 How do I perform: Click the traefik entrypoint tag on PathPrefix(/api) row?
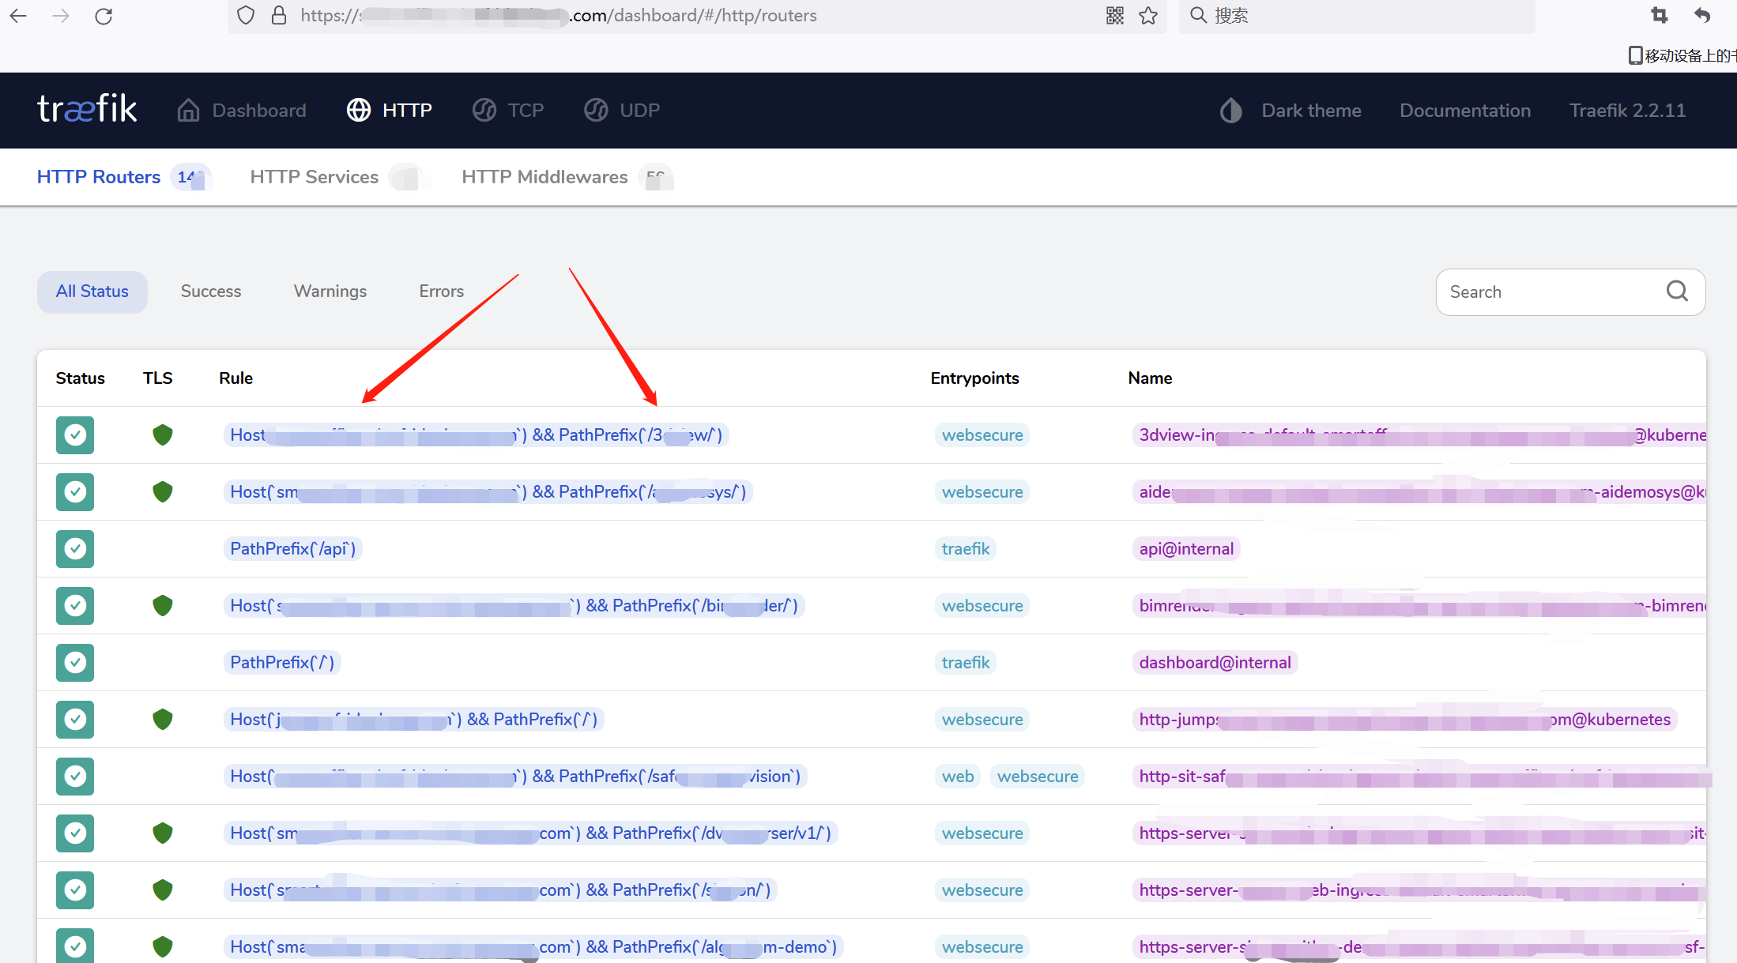pos(965,548)
